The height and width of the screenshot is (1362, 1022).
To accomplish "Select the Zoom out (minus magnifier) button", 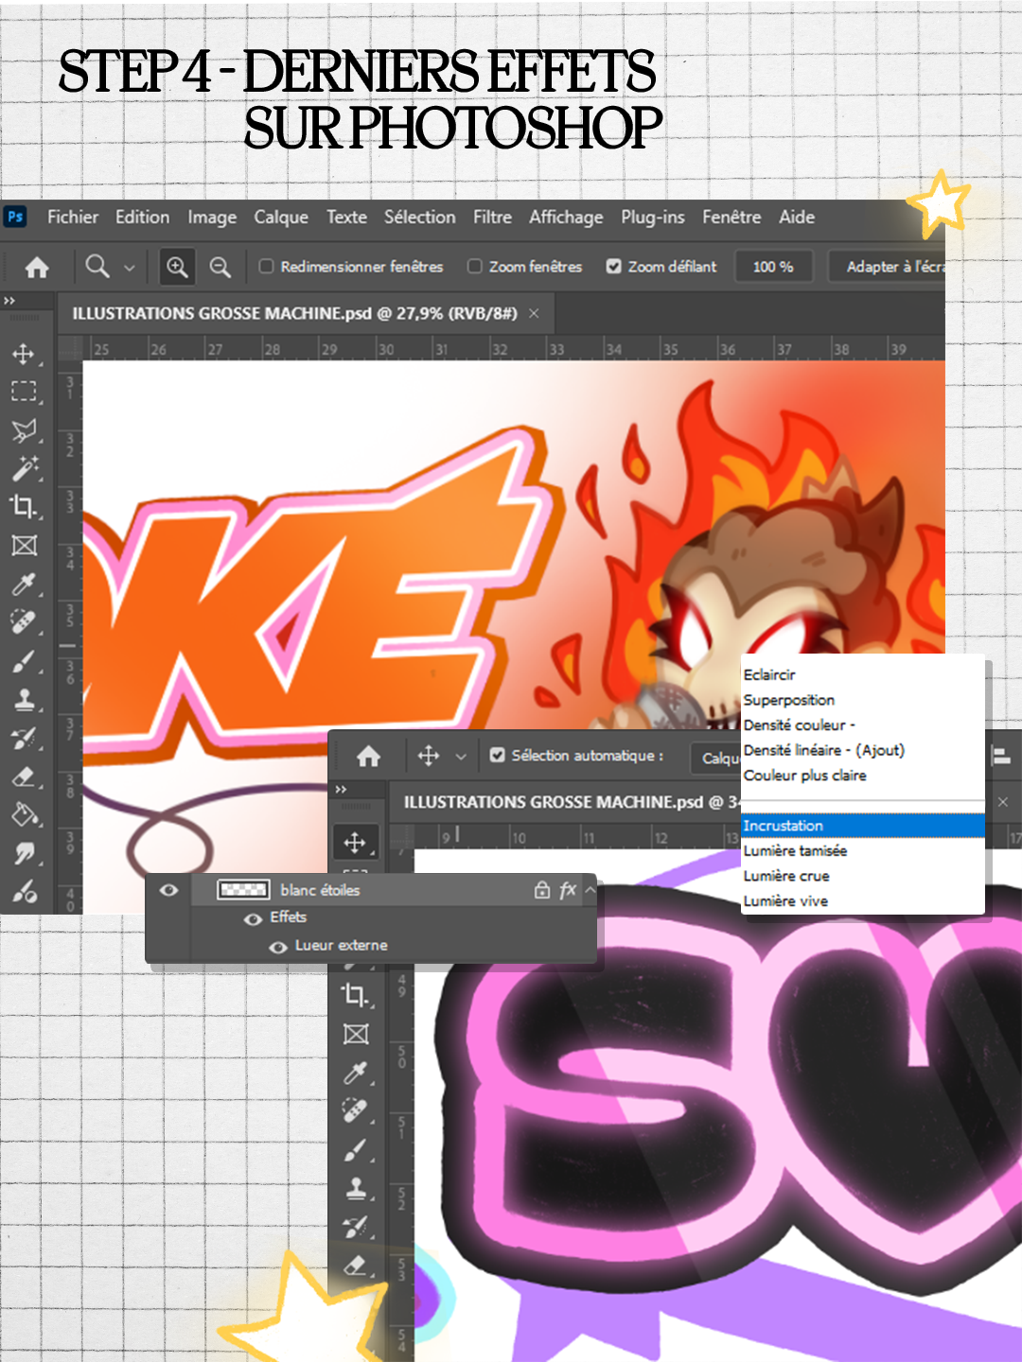I will tap(220, 267).
